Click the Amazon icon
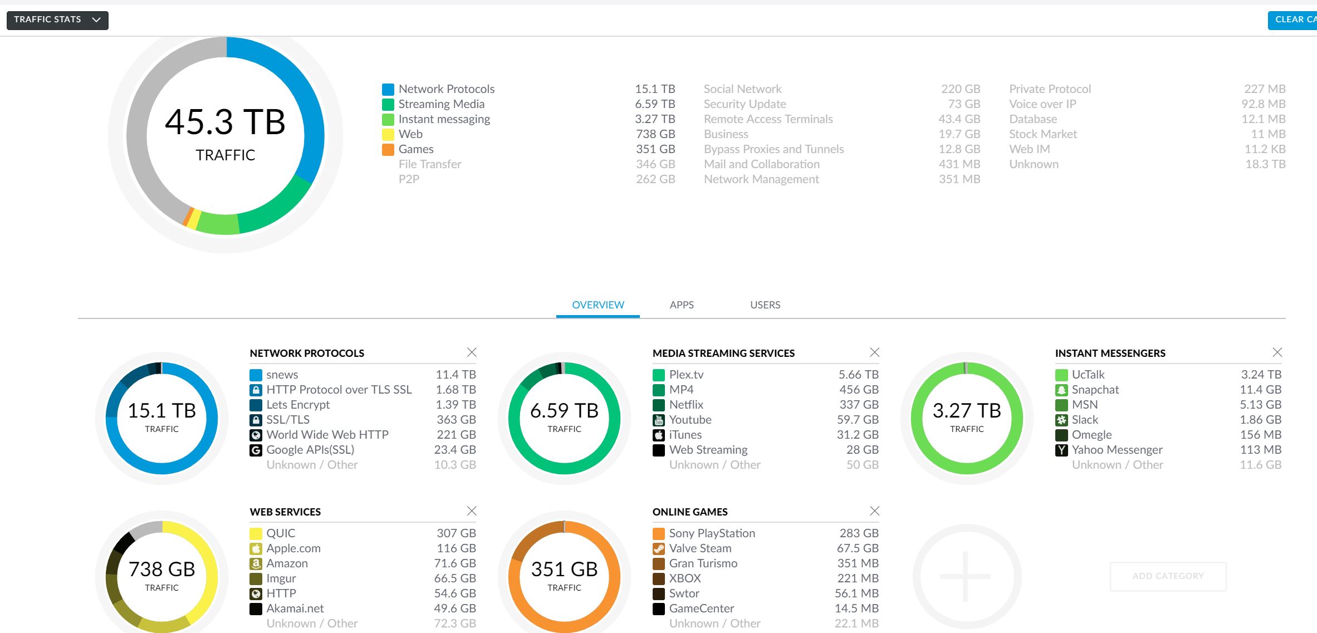This screenshot has height=633, width=1317. [x=256, y=563]
